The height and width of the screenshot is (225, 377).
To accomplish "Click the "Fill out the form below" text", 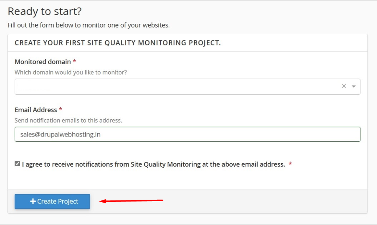I will pyautogui.click(x=88, y=25).
